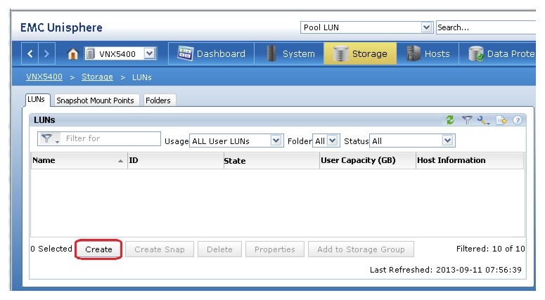Sort by the Name column header

pos(79,160)
